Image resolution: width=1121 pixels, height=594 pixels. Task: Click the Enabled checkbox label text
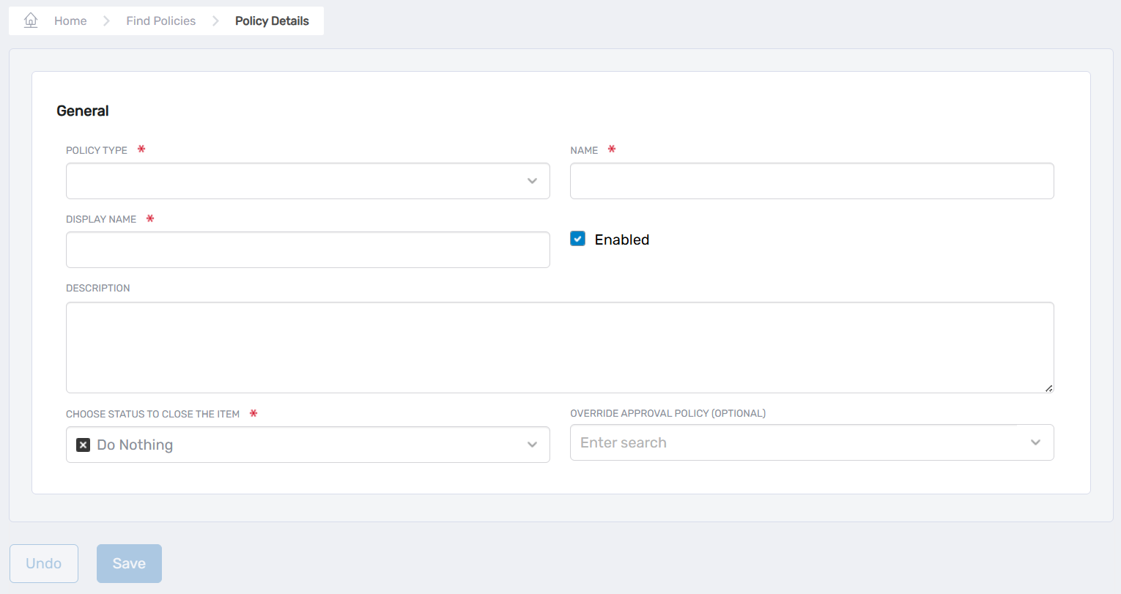pyautogui.click(x=621, y=240)
